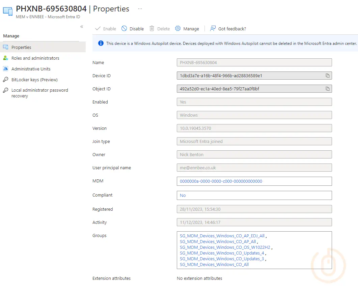Disable this device from the toolbar

pyautogui.click(x=133, y=29)
